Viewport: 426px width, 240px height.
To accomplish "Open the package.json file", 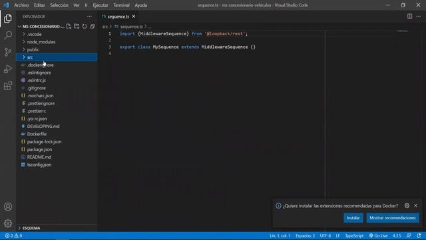I will [x=57, y=149].
